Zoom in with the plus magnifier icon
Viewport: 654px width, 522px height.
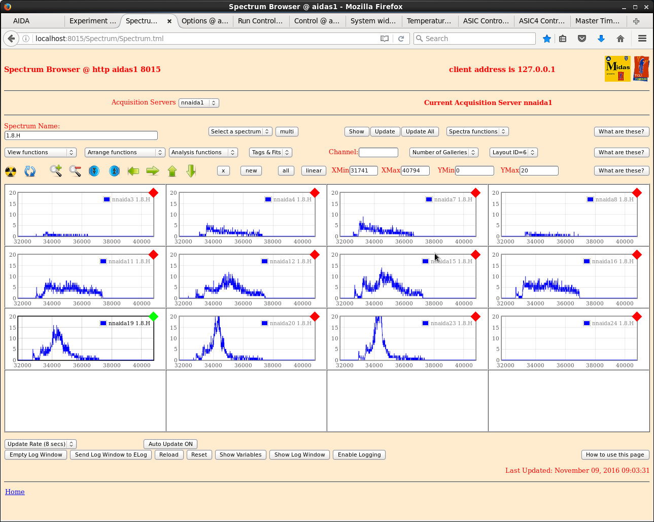(56, 171)
